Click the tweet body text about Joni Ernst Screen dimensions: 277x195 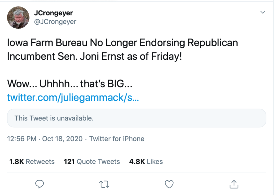point(122,49)
